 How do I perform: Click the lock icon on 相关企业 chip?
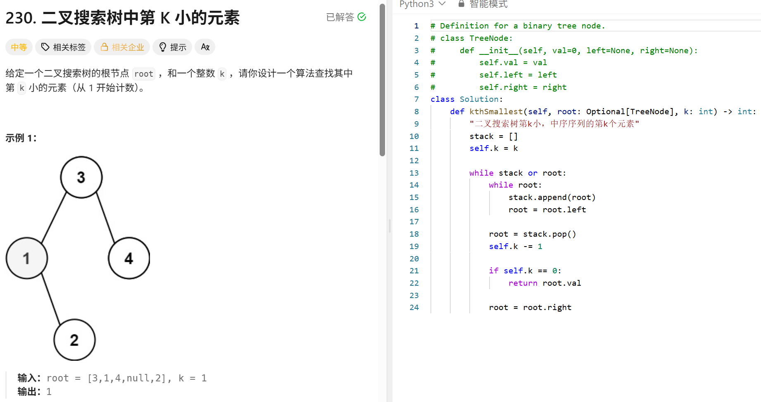[104, 47]
